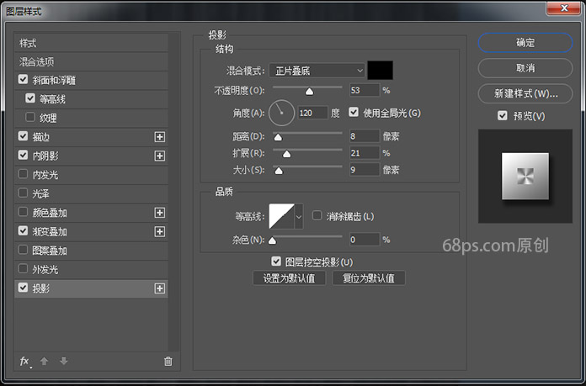Delete effect with the trash icon

click(x=168, y=361)
